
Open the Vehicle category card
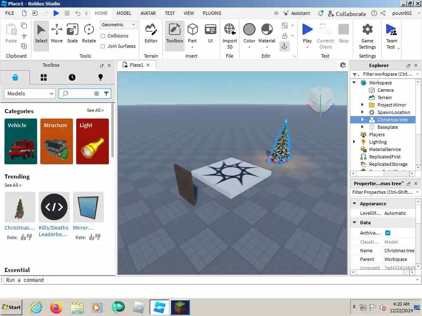[21, 142]
